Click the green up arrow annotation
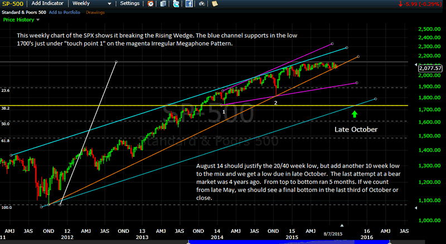Screen dimensions: 446x244 tap(355, 114)
